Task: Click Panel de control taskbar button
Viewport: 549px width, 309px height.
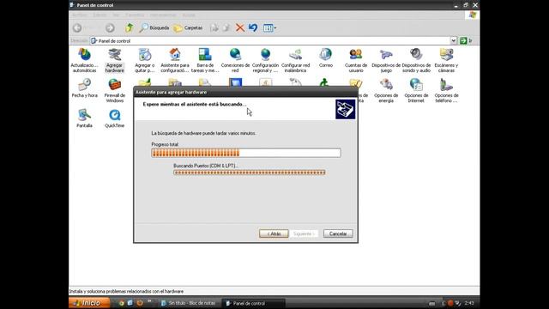Action: pos(254,303)
